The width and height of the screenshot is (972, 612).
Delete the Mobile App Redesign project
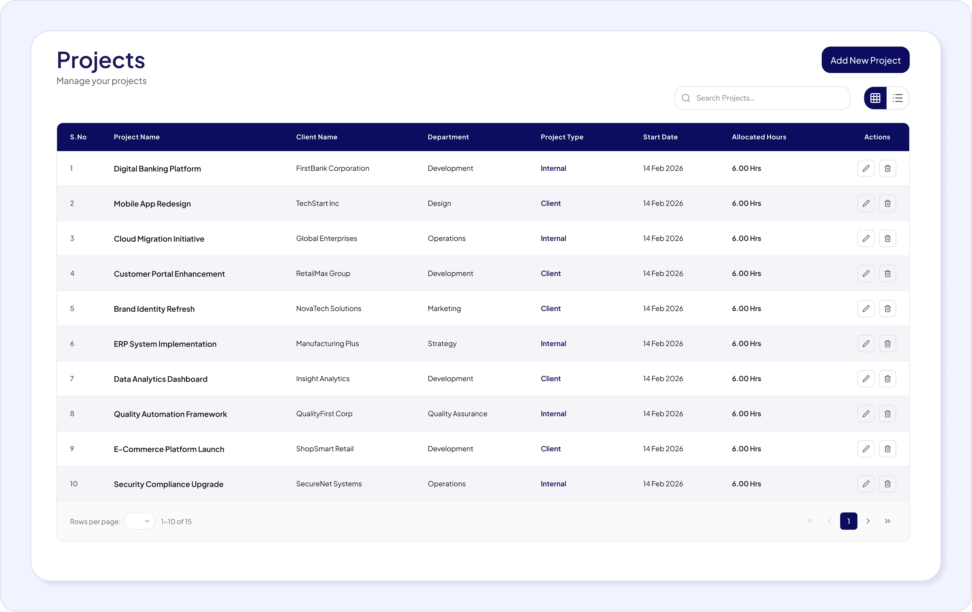887,203
